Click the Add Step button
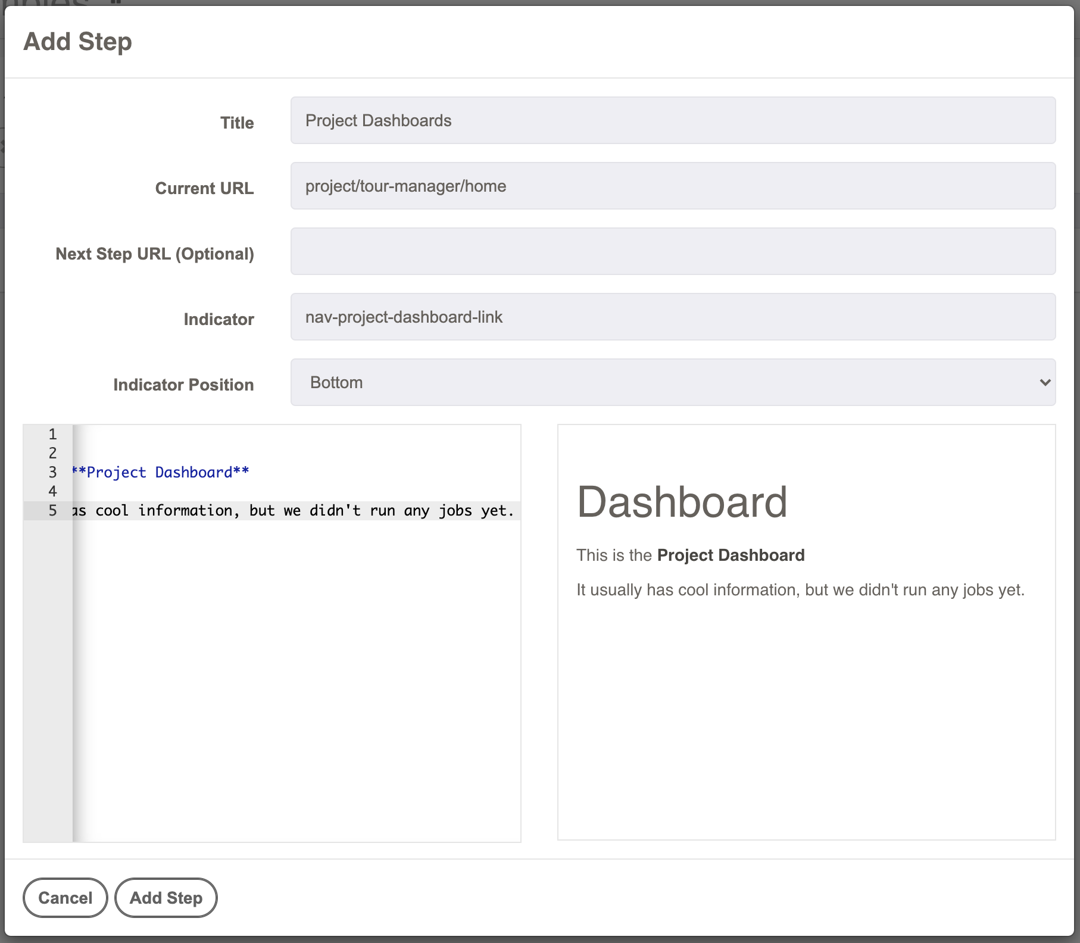This screenshot has width=1080, height=943. (x=166, y=898)
